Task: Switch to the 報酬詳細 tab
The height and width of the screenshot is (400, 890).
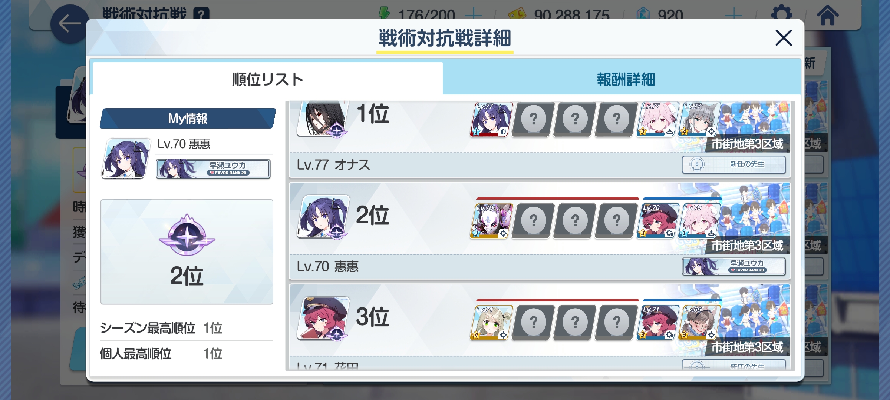Action: tap(625, 79)
